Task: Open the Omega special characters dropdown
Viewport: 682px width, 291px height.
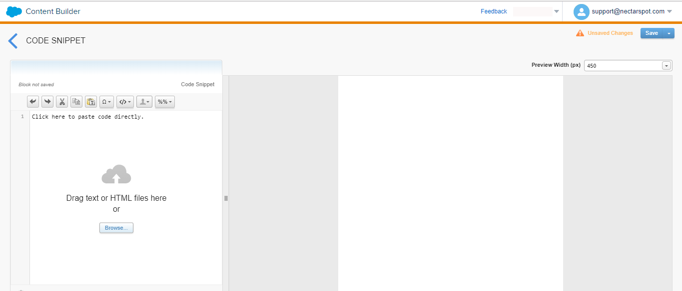Action: click(x=106, y=102)
